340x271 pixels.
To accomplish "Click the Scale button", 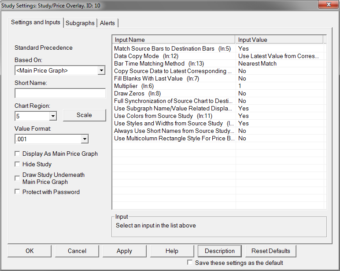I will click(85, 115).
